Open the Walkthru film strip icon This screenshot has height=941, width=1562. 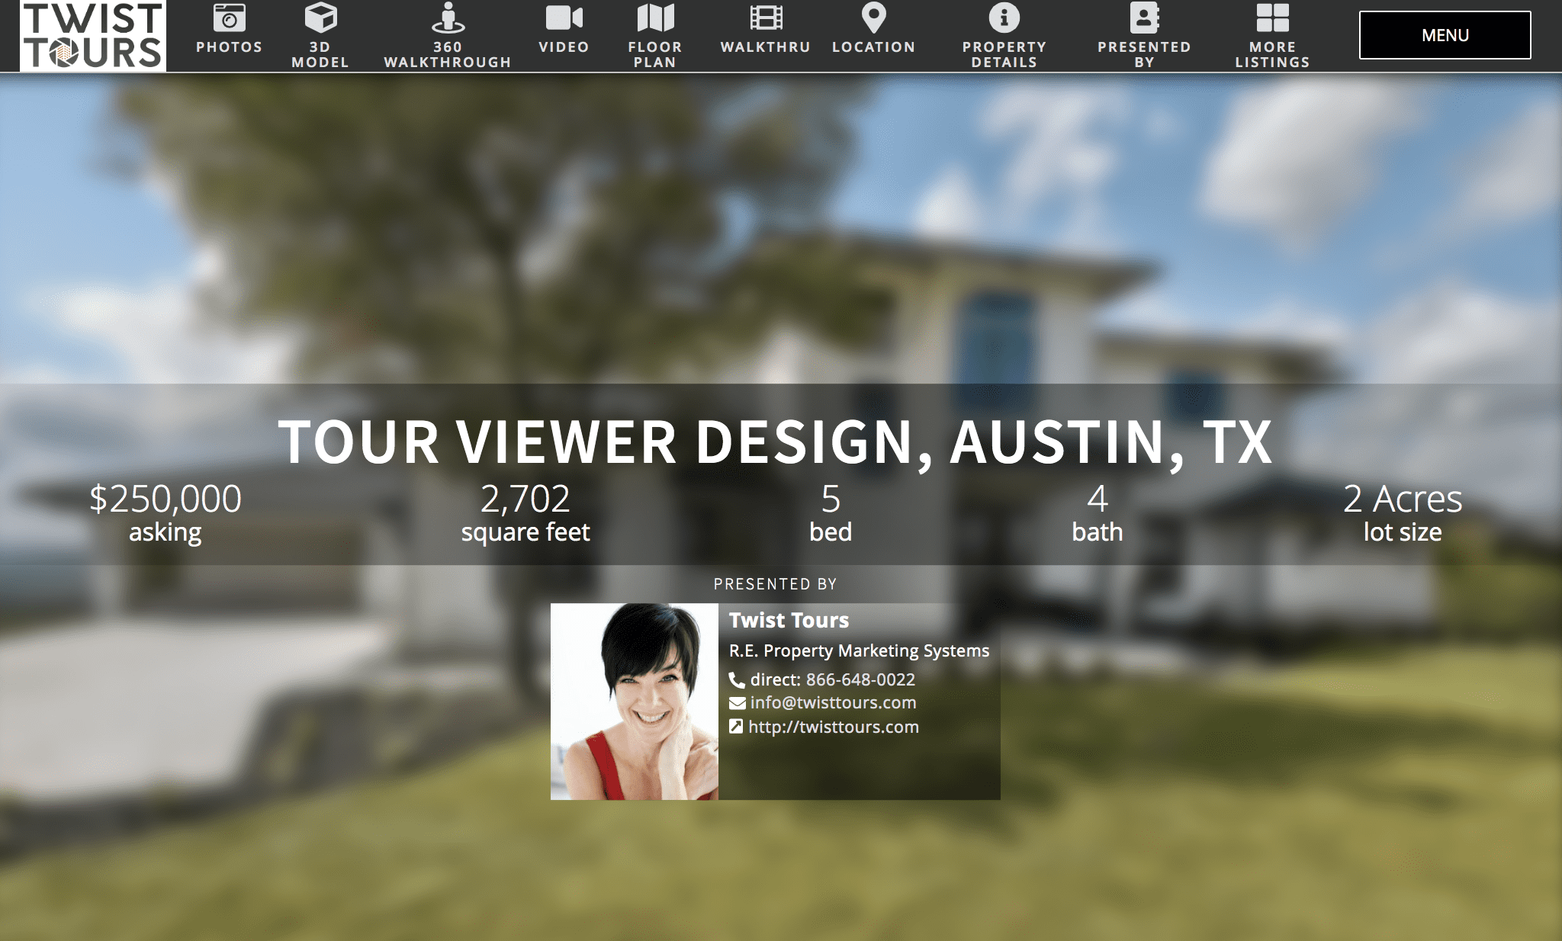[x=766, y=18]
